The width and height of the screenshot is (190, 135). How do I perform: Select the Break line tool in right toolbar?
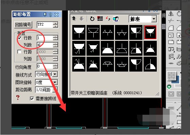click(171, 21)
